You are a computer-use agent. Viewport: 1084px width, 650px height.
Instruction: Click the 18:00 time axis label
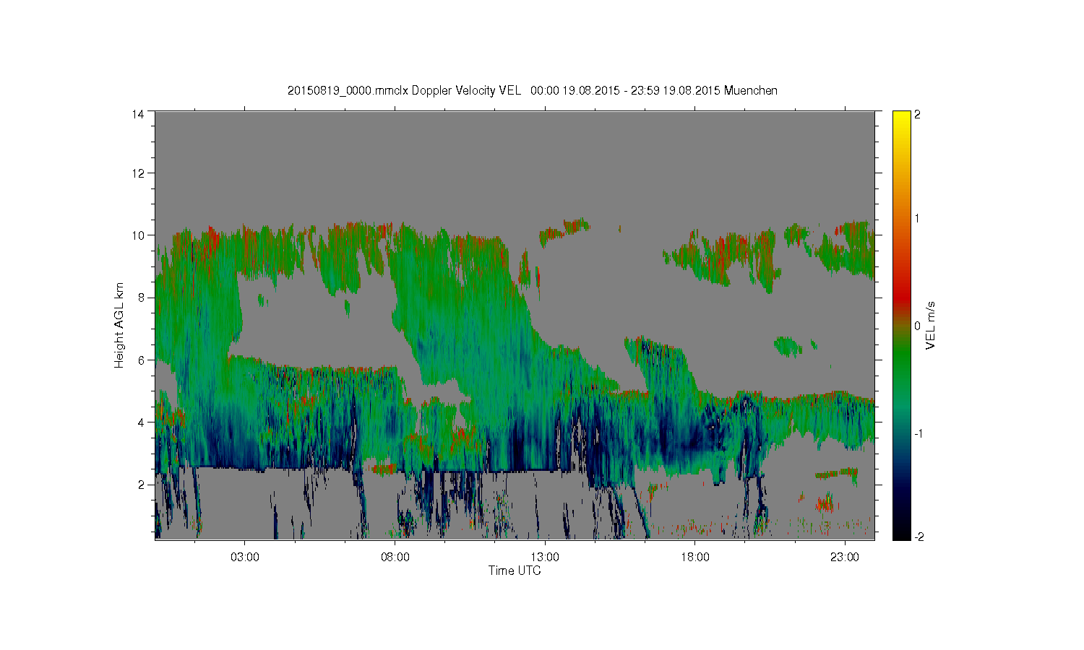click(x=694, y=558)
